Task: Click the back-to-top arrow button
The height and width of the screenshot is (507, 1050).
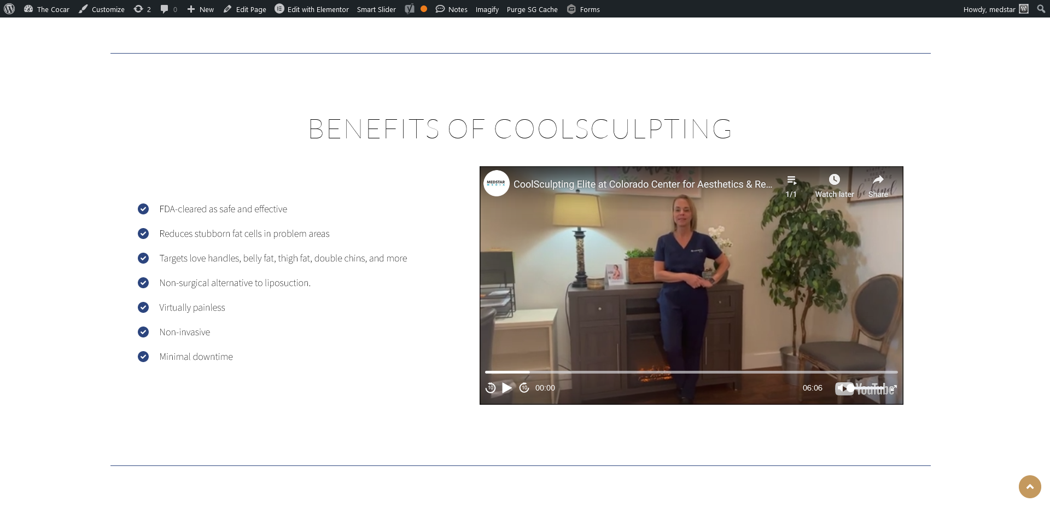Action: pyautogui.click(x=1030, y=486)
